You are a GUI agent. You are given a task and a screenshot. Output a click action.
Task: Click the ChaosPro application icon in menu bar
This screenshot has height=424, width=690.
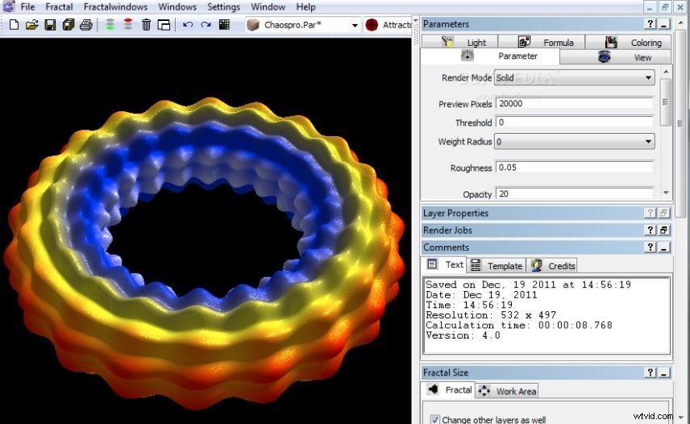(x=8, y=6)
